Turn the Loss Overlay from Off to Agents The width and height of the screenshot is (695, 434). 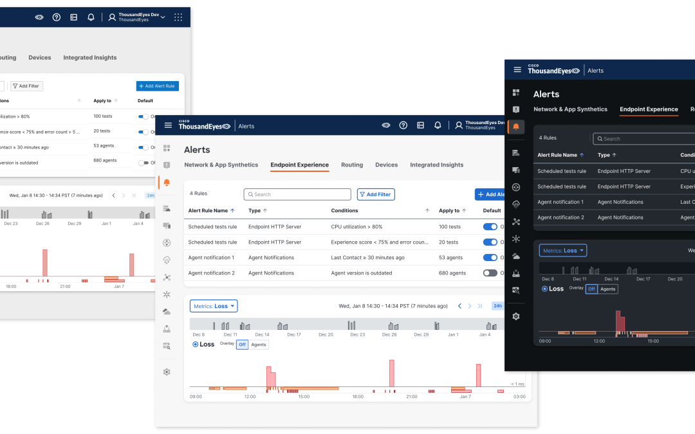coord(257,344)
